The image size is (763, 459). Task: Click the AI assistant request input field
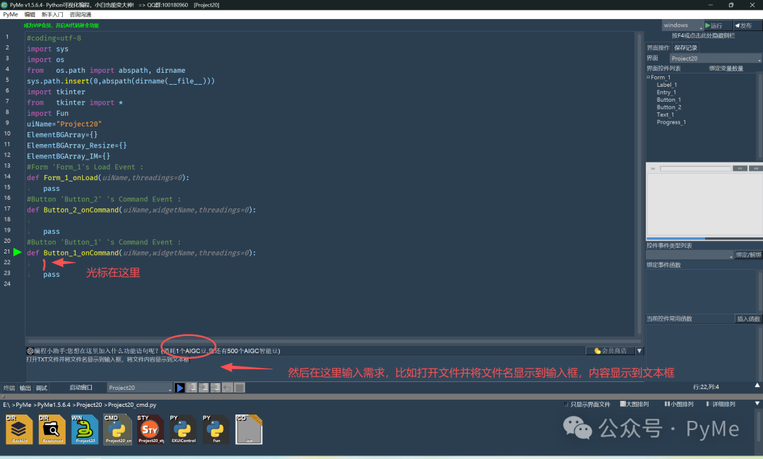click(x=335, y=368)
